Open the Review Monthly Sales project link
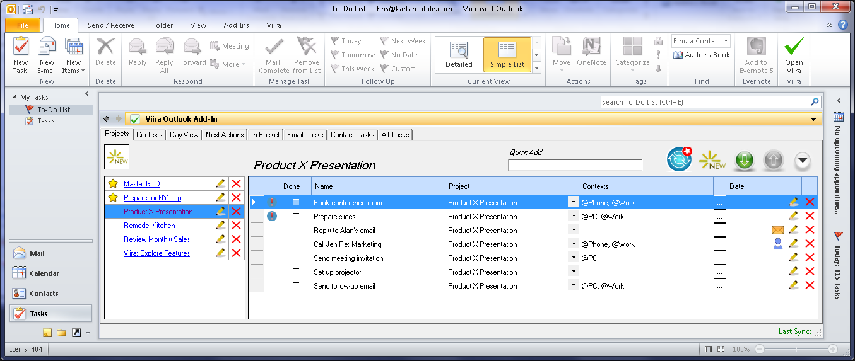Image resolution: width=855 pixels, height=361 pixels. 156,239
